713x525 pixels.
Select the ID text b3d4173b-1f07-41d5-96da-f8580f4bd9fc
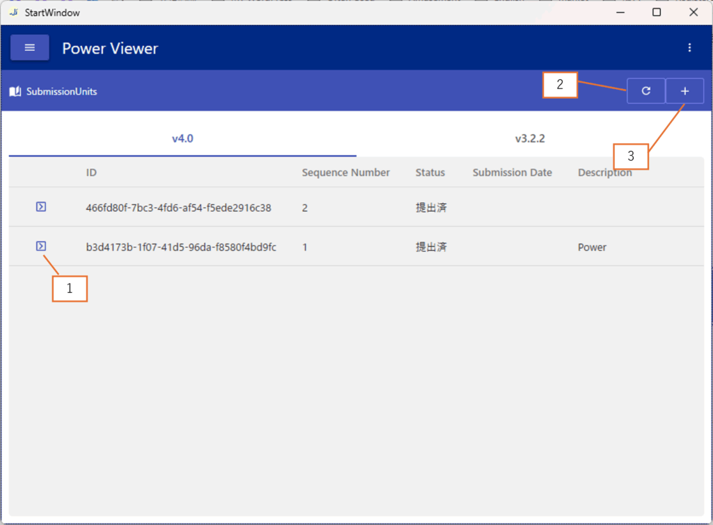181,247
